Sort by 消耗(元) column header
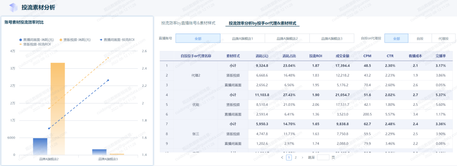The image size is (457, 166). pos(262,56)
